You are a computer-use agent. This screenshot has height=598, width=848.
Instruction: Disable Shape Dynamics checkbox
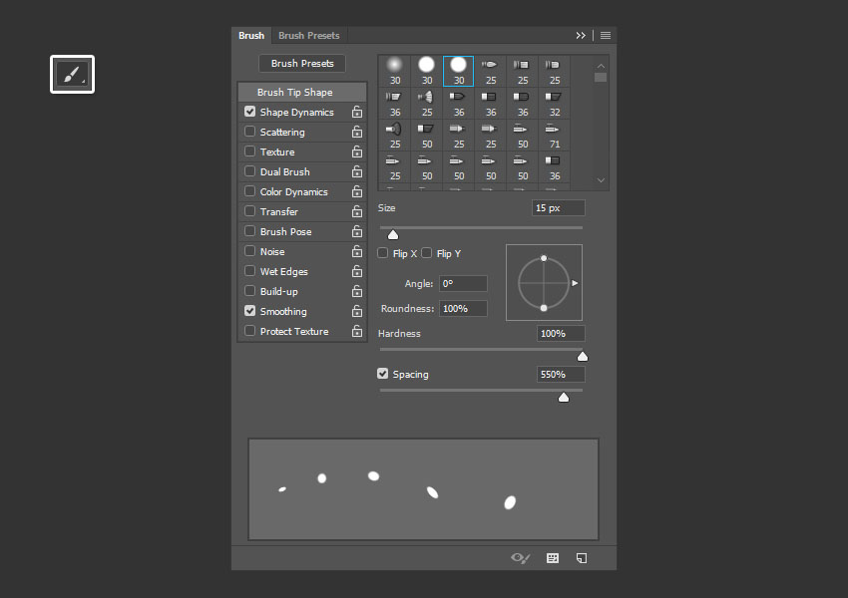249,112
